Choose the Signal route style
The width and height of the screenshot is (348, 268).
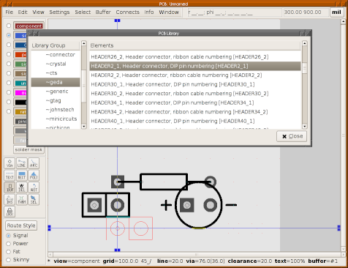click(9, 236)
